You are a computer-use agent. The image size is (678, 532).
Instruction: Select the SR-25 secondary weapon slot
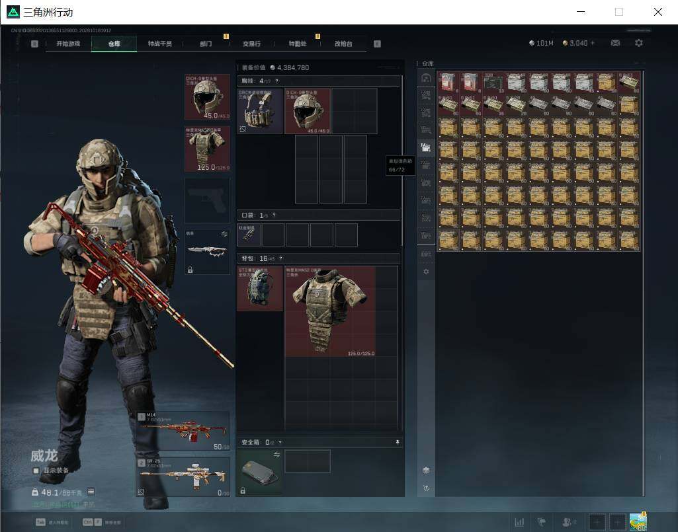tap(183, 477)
